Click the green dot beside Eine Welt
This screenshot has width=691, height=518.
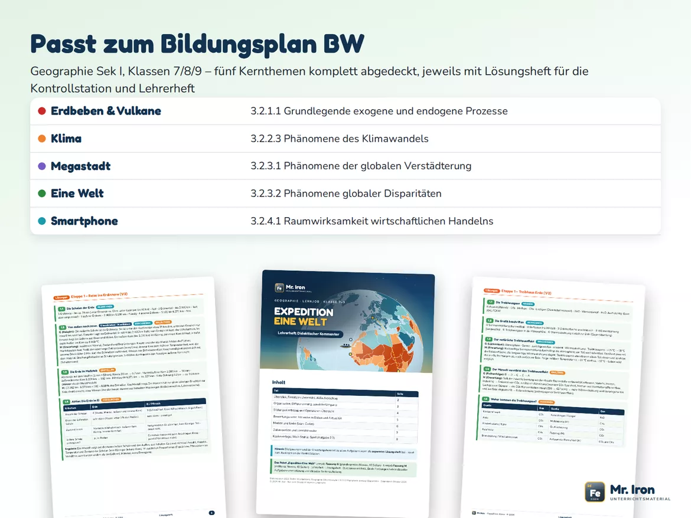42,193
